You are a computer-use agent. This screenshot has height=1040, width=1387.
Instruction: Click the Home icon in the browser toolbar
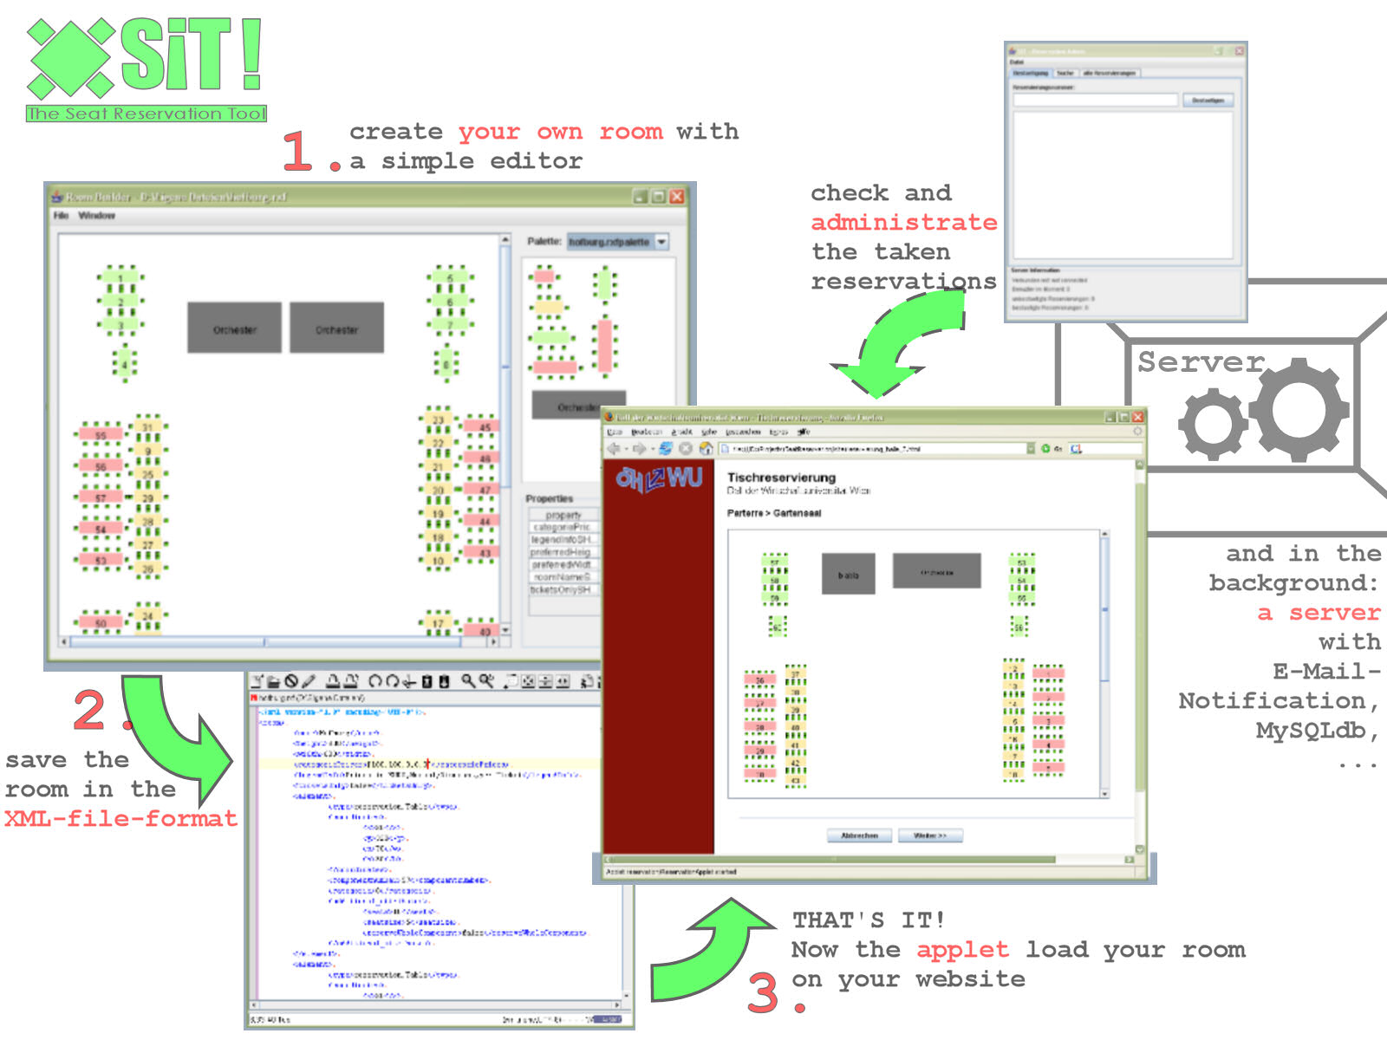pyautogui.click(x=706, y=448)
